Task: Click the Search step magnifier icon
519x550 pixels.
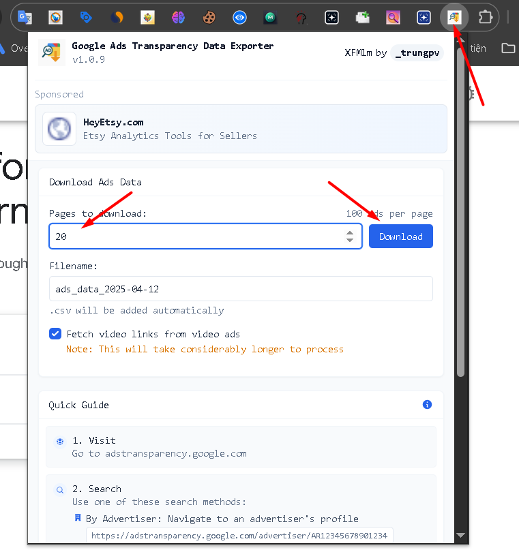Action: tap(60, 489)
